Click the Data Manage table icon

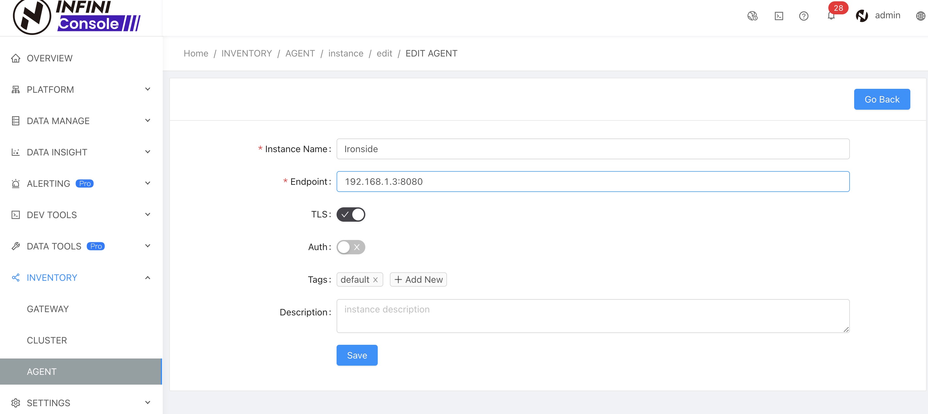click(x=15, y=120)
